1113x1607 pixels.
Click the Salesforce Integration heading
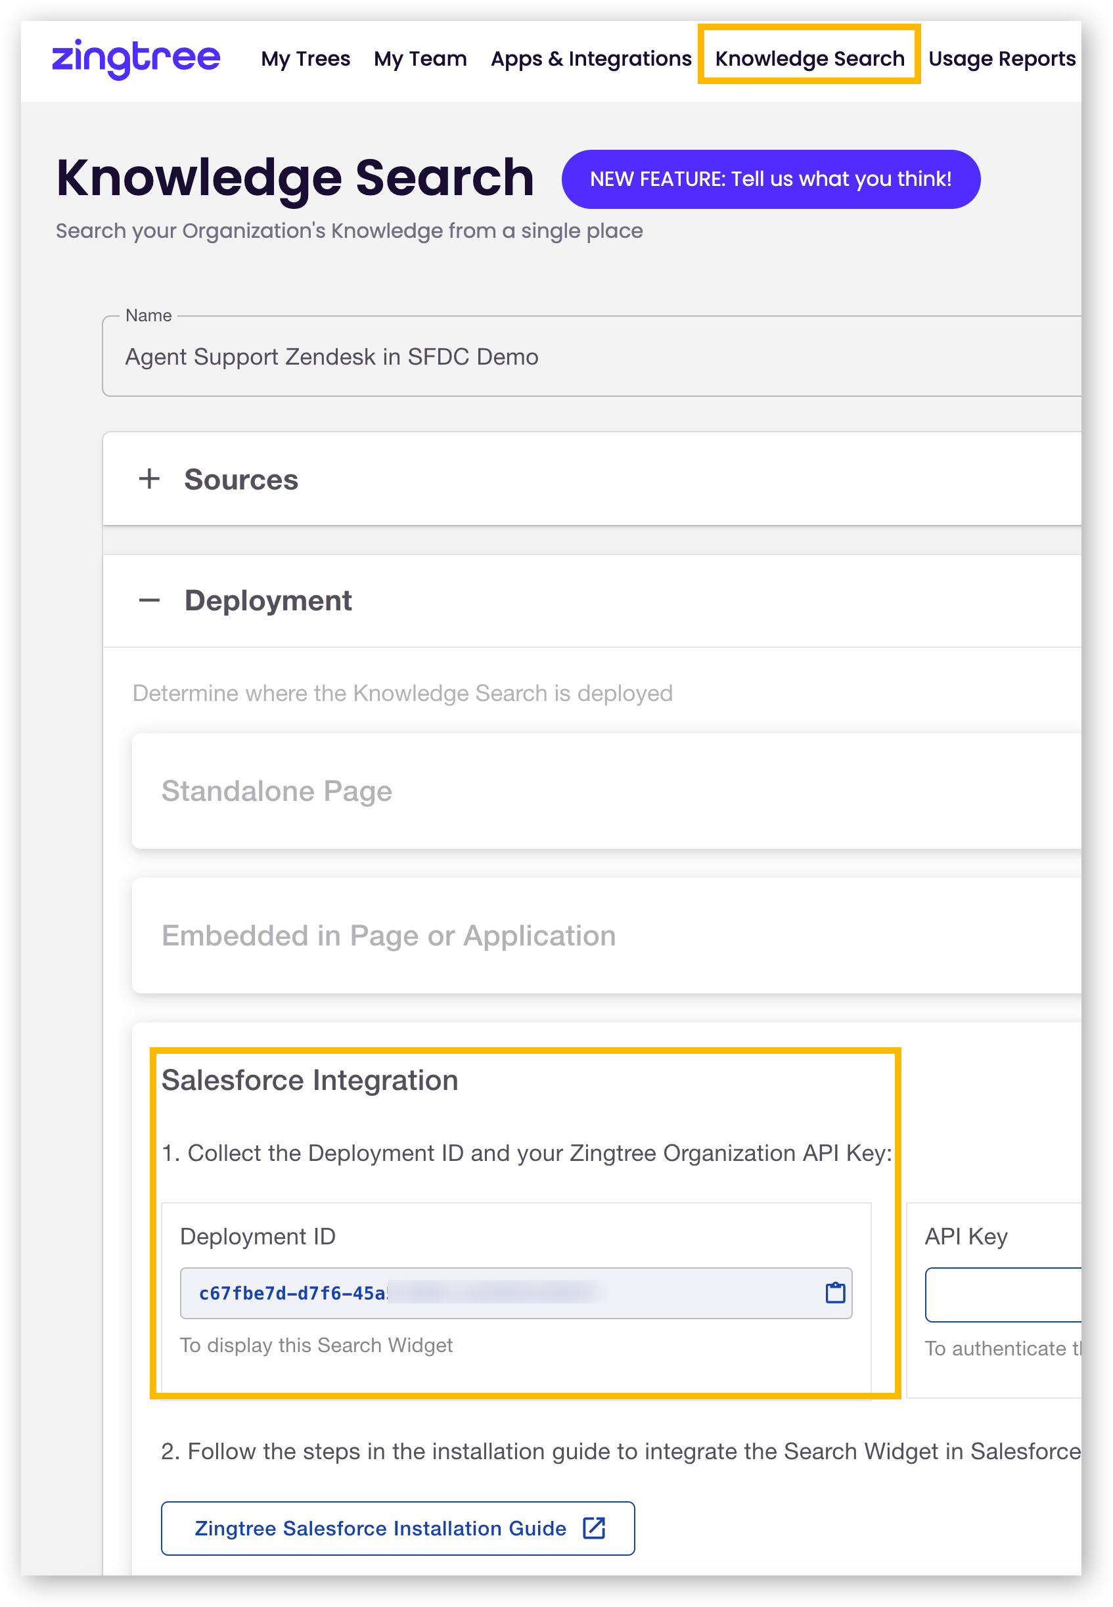coord(309,1080)
